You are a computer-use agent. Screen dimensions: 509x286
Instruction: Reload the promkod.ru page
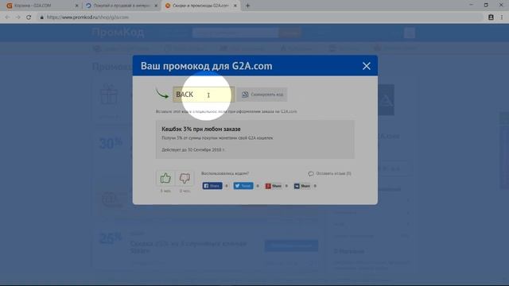tap(29, 17)
